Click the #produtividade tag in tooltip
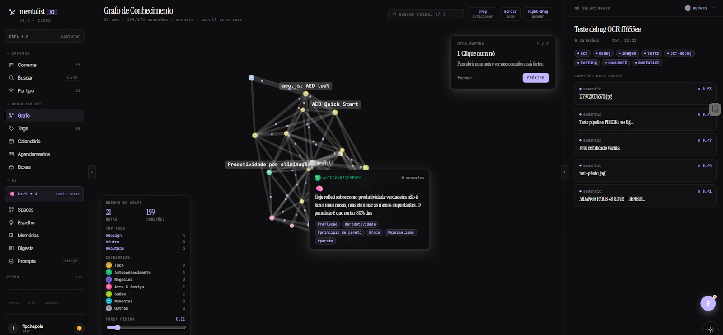The width and height of the screenshot is (723, 335). pos(360,224)
